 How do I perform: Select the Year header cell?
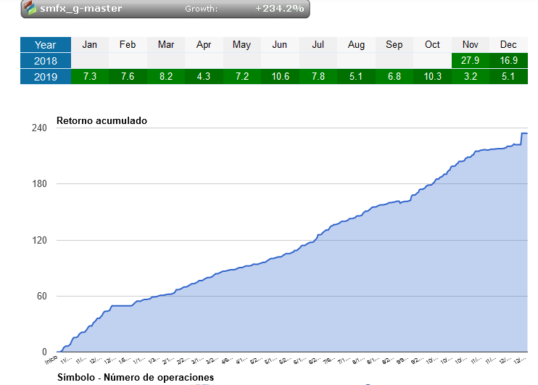46,45
